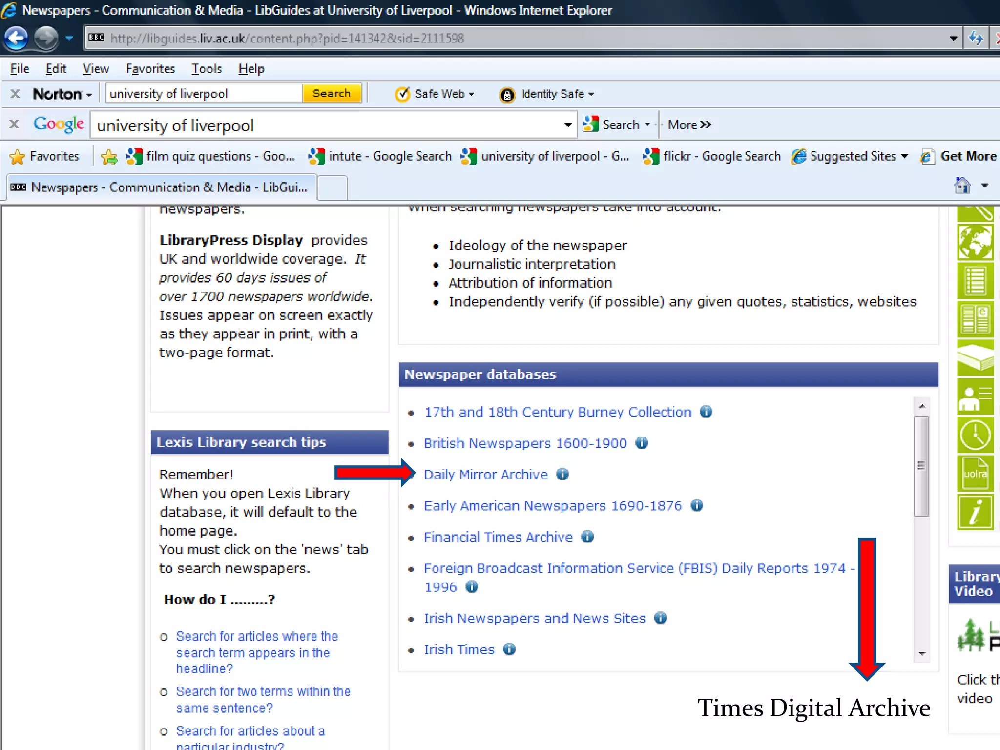Viewport: 1000px width, 750px height.
Task: Click info icon beside Financial Times Archive
Action: click(587, 537)
